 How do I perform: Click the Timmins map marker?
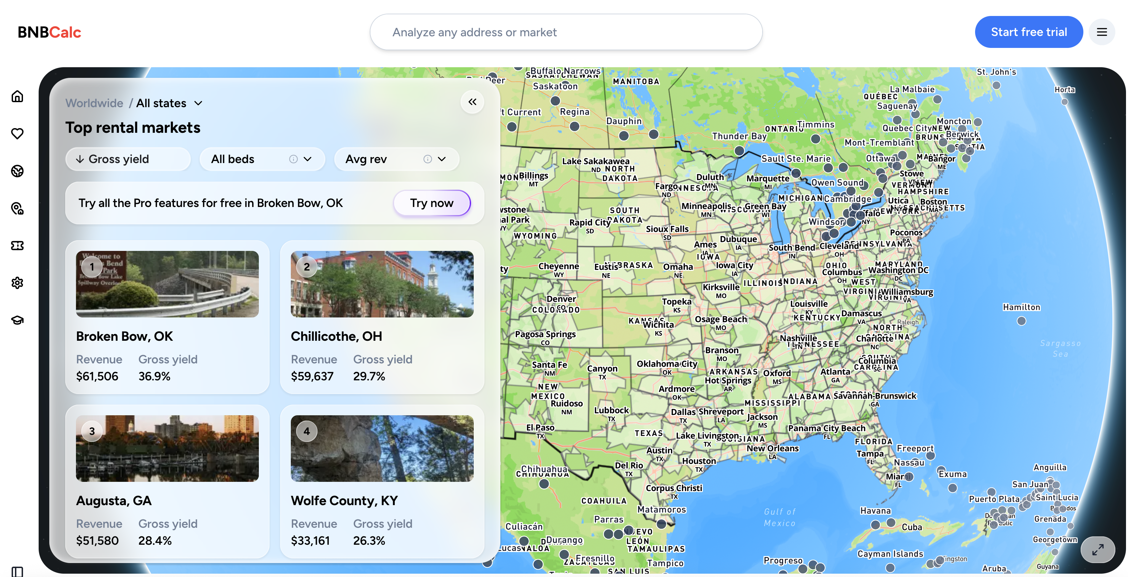coord(815,139)
